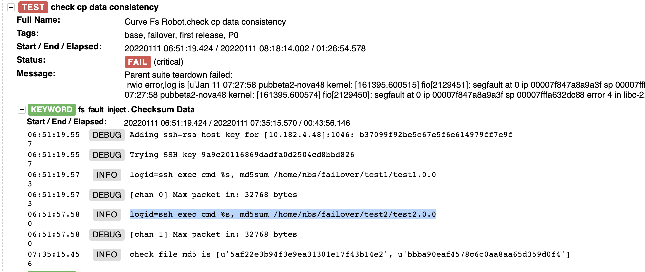The image size is (645, 272).
Task: Toggle visibility of the INFO logid=ssh test2 entry
Action: pyautogui.click(x=106, y=214)
